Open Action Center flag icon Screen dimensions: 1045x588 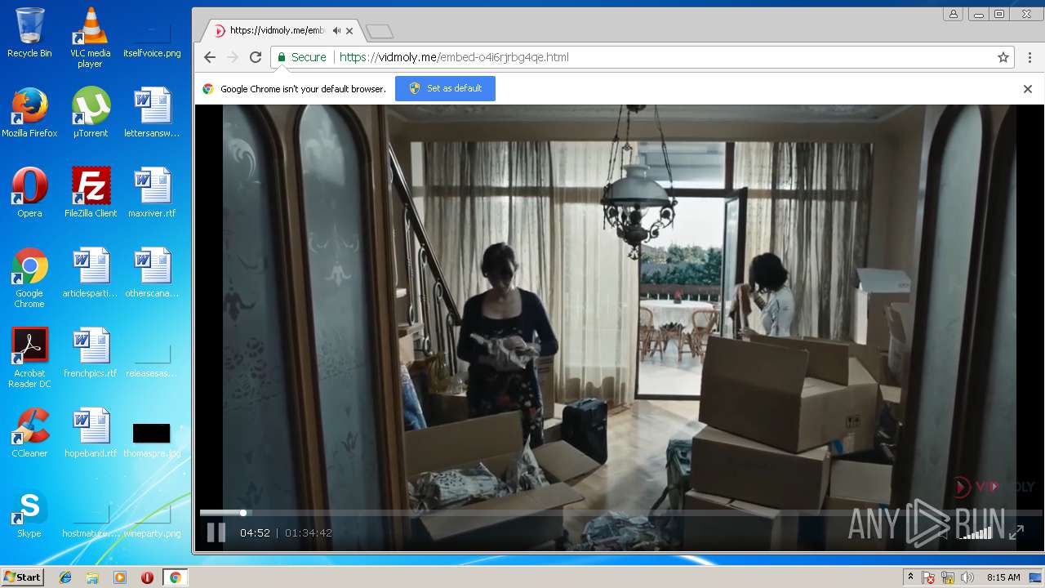pyautogui.click(x=928, y=577)
